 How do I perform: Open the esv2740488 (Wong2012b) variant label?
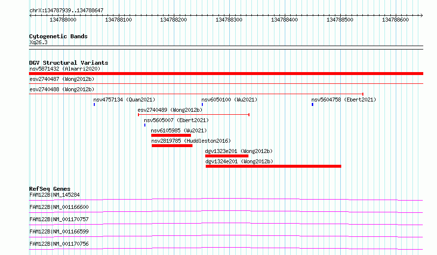pos(62,89)
